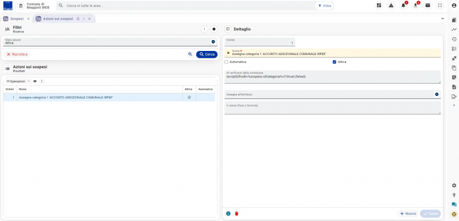Switch to the Sospesi tab

point(17,19)
